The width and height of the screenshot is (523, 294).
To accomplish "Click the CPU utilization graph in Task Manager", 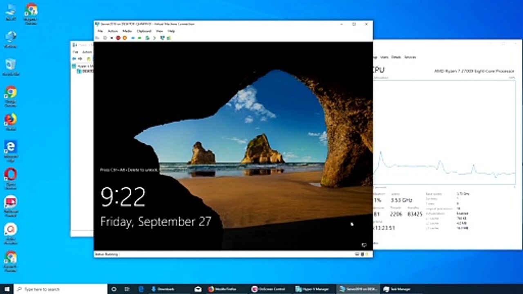I will coord(444,133).
